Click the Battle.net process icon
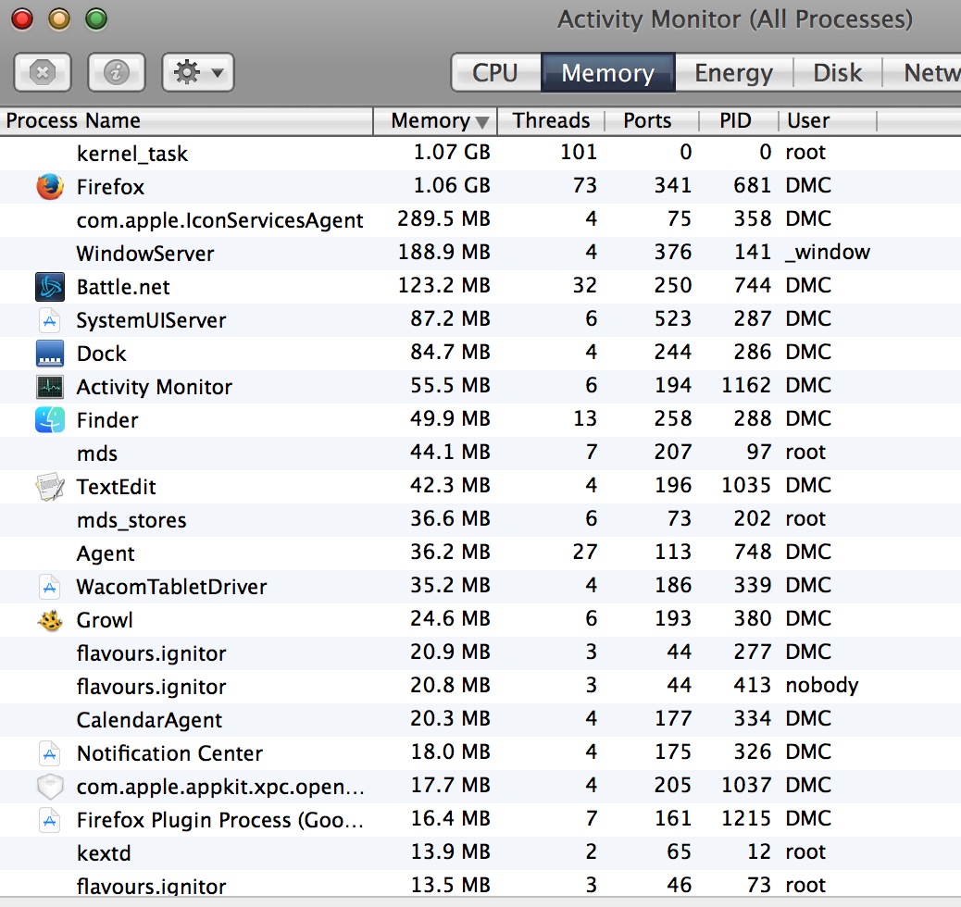Viewport: 961px width, 907px height. (x=49, y=287)
